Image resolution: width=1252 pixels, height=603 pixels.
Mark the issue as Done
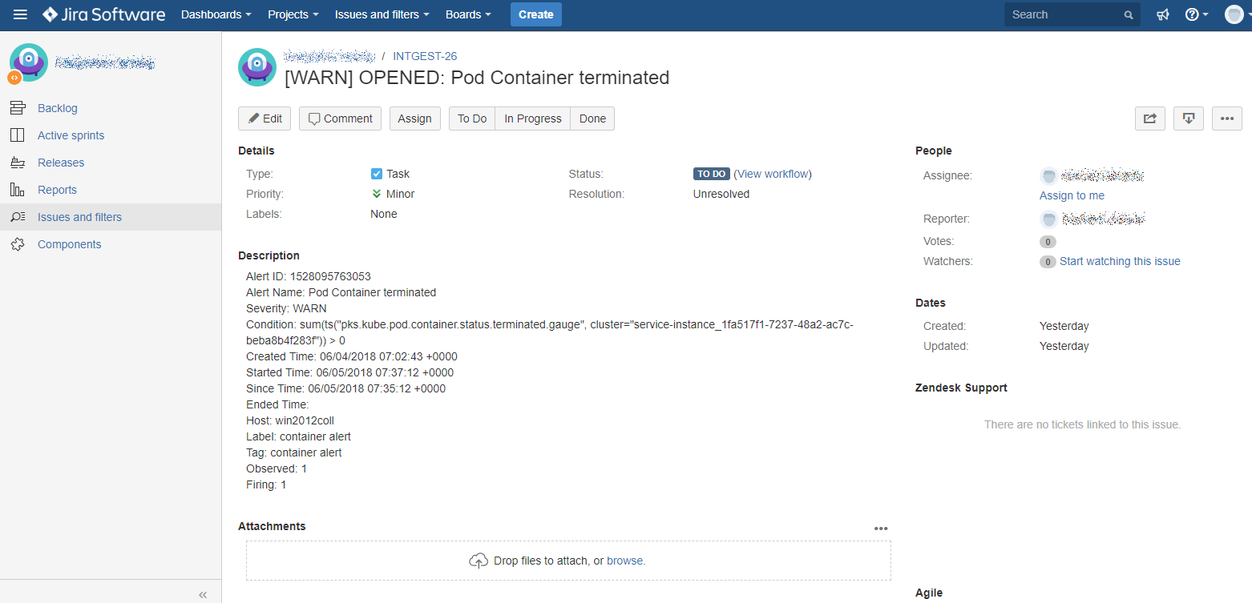tap(592, 119)
